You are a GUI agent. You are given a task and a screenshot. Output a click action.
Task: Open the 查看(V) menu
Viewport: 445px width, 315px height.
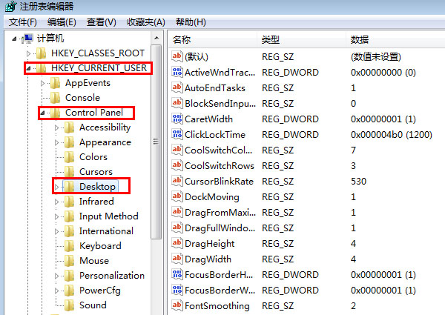pos(100,22)
